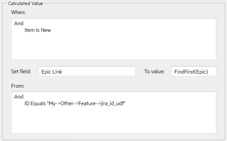Select the "Item Is New" condition line

pos(37,30)
